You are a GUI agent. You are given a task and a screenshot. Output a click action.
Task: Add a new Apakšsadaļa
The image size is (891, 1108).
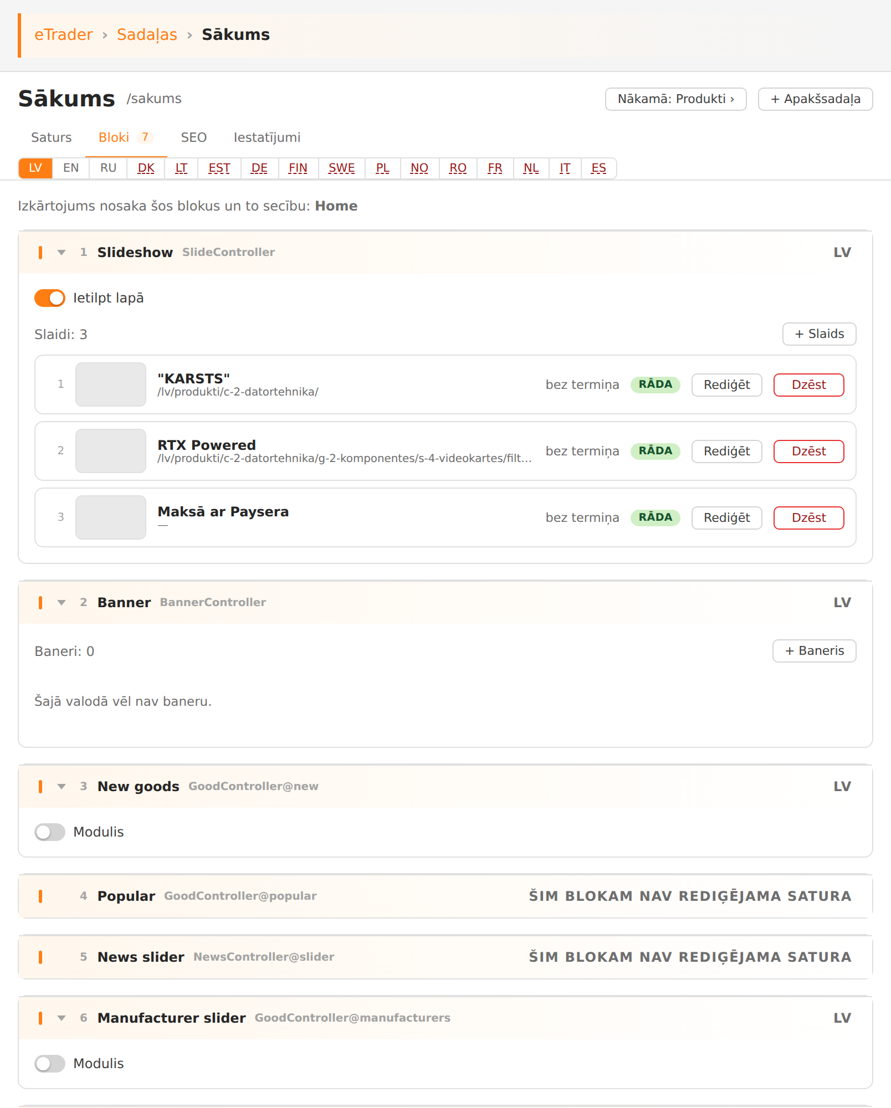coord(816,99)
